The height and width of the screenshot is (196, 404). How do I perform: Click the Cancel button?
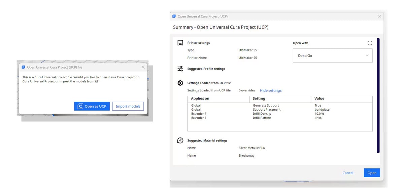pos(348,173)
